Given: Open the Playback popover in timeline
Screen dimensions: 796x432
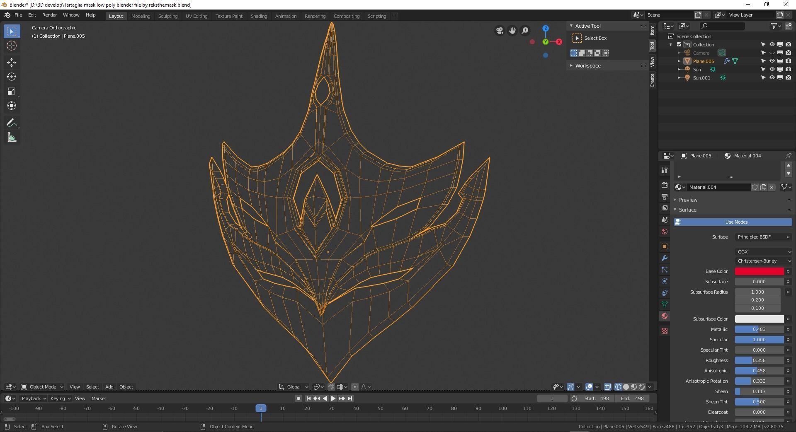Looking at the screenshot, I should click(34, 398).
